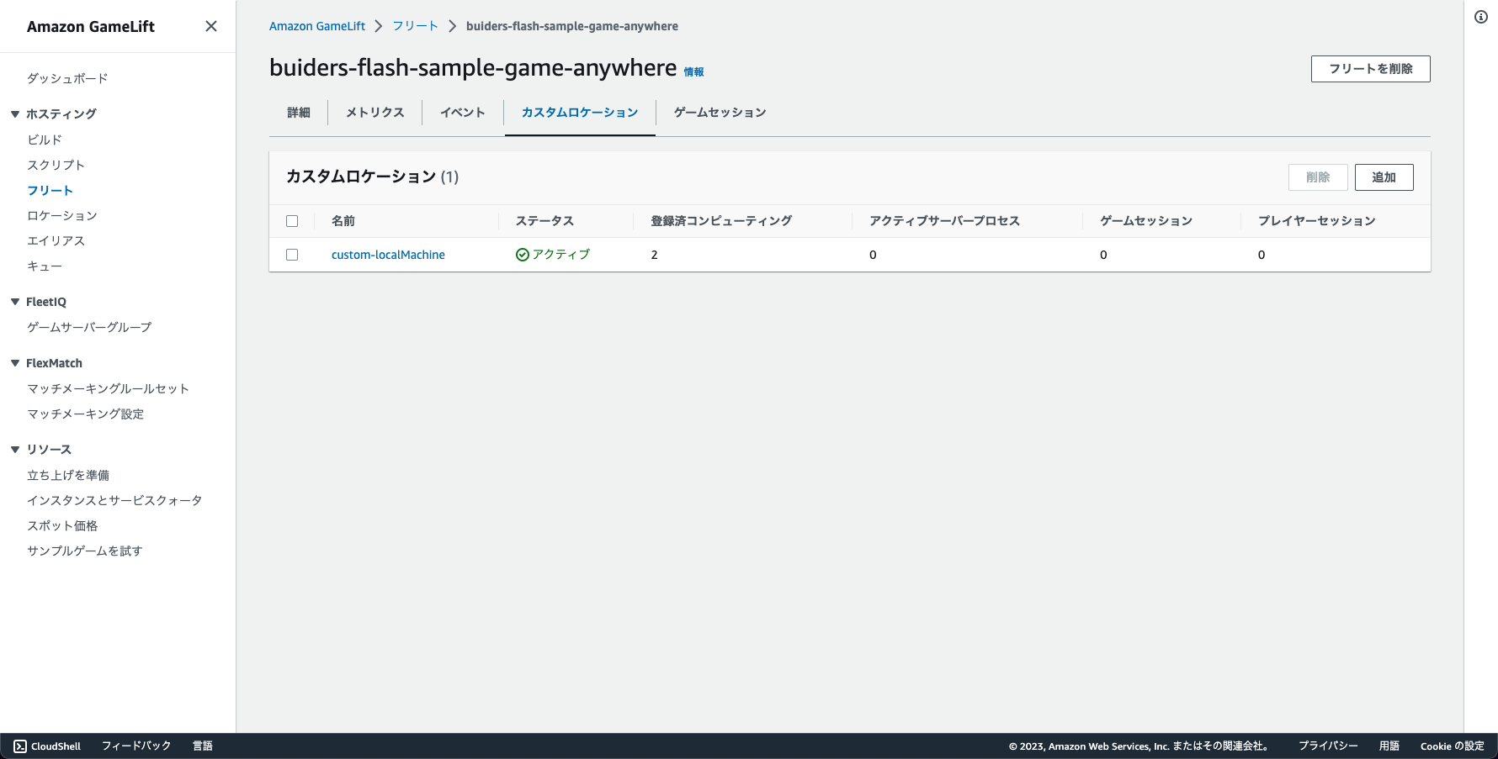Switch to the 詳細 tab
Viewport: 1498px width, 759px height.
click(x=299, y=113)
